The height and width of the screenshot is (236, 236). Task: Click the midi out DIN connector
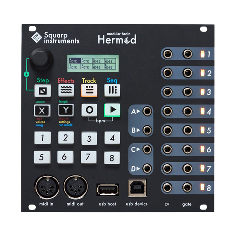[76, 187]
